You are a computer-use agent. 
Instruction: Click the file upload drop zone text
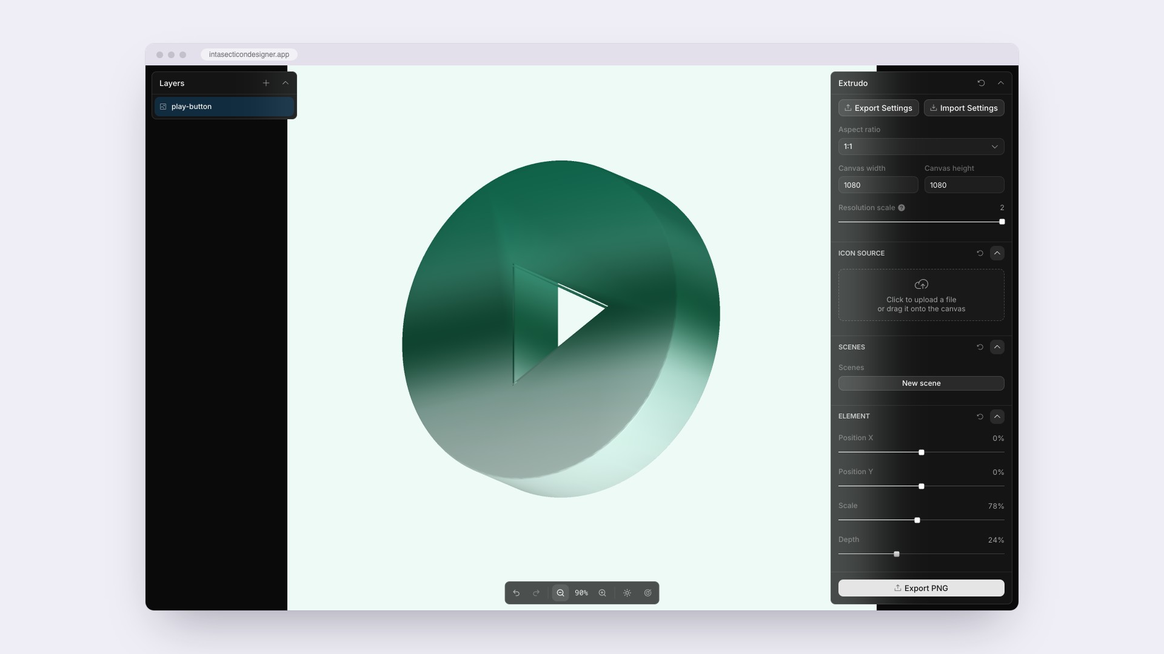click(x=921, y=304)
